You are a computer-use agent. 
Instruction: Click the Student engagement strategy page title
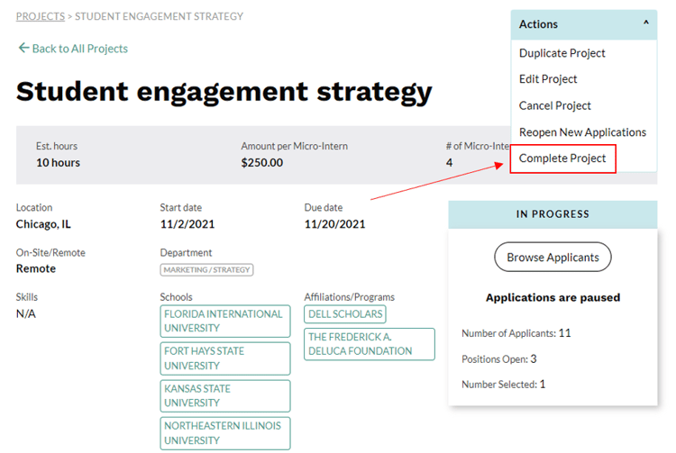pyautogui.click(x=224, y=92)
